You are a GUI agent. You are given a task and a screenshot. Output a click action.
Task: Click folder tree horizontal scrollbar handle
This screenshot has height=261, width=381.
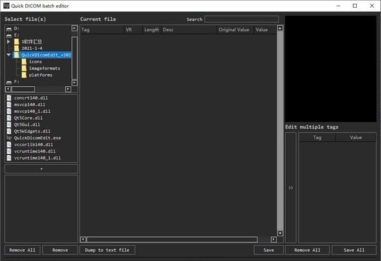click(x=23, y=89)
